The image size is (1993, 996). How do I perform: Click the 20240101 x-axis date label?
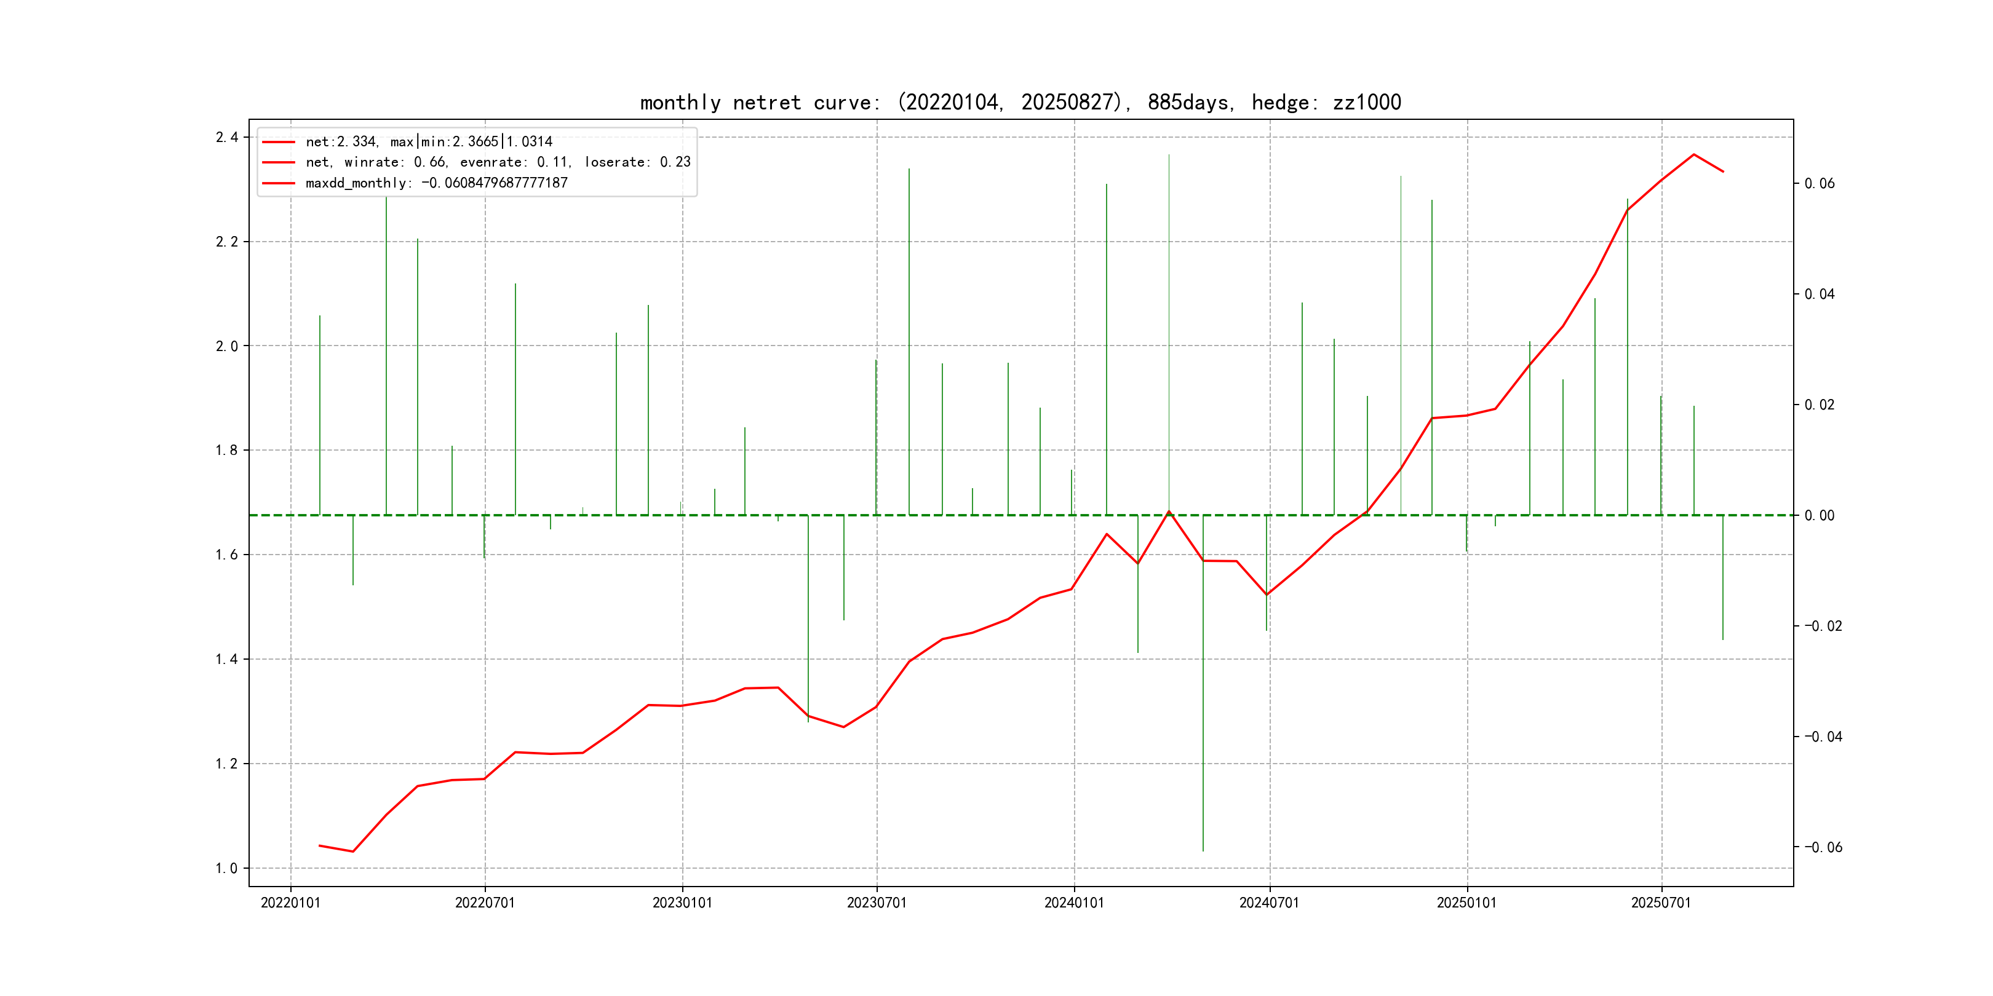pos(1074,903)
